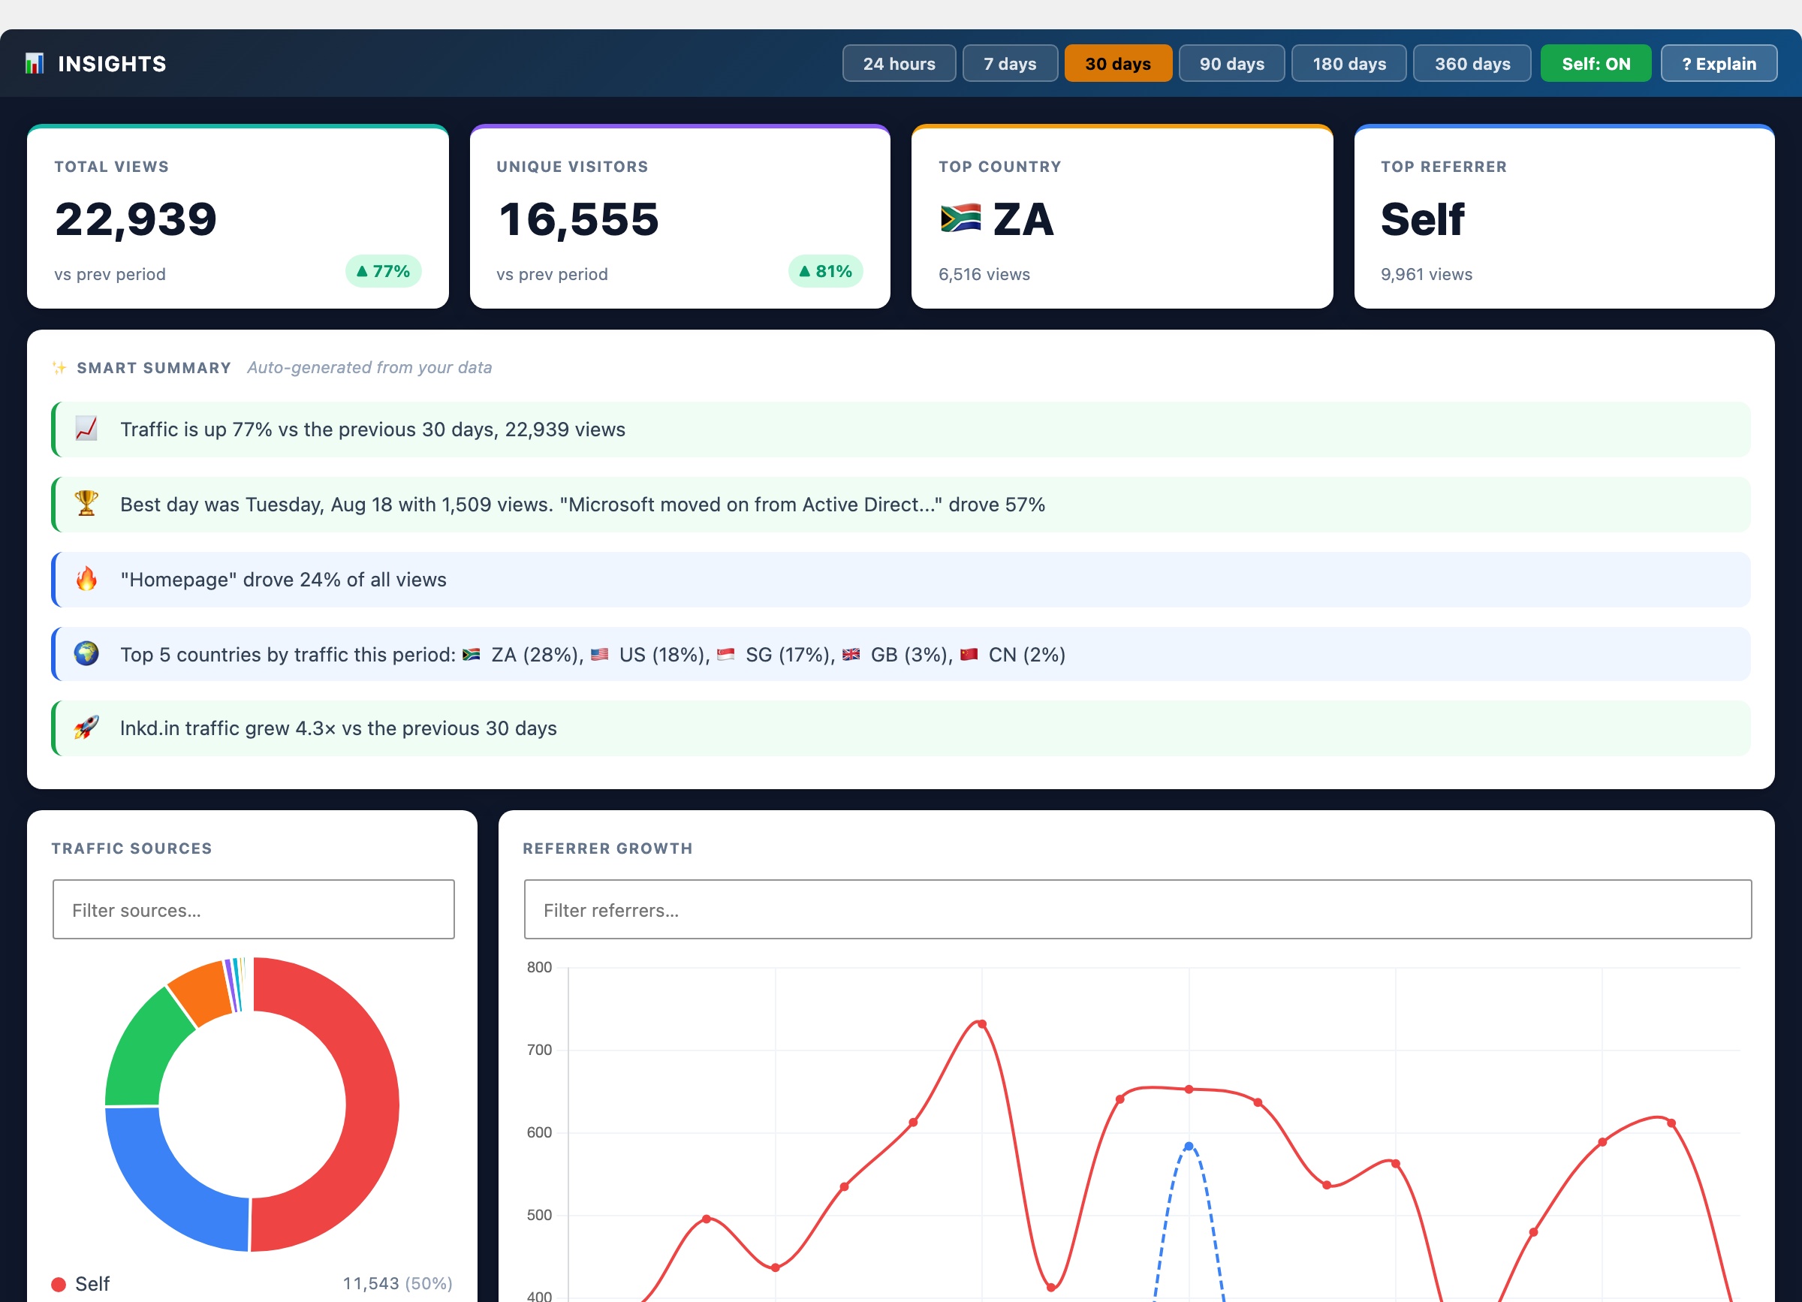
Task: Click the 'lnkd.in traffic grew 4.3×' row
Action: 900,728
